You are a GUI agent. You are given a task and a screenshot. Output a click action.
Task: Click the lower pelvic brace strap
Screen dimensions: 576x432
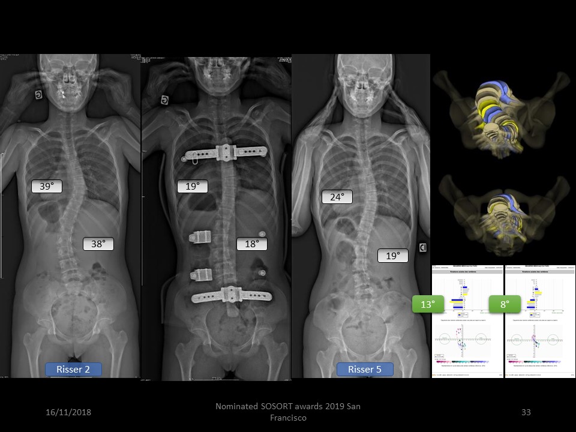231,295
